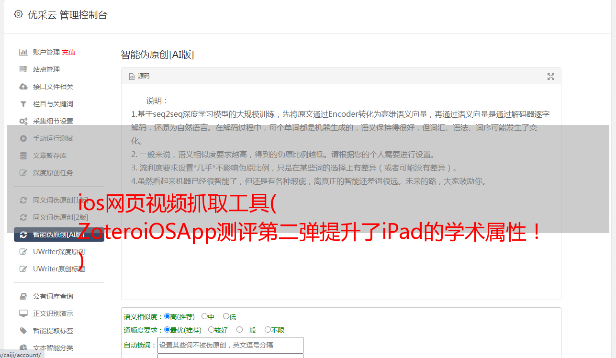Click into the 自动锁词 input field
This screenshot has width=616, height=358.
point(230,345)
